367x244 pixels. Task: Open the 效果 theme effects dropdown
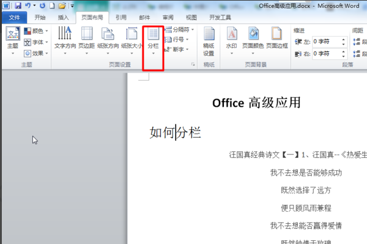coord(36,54)
